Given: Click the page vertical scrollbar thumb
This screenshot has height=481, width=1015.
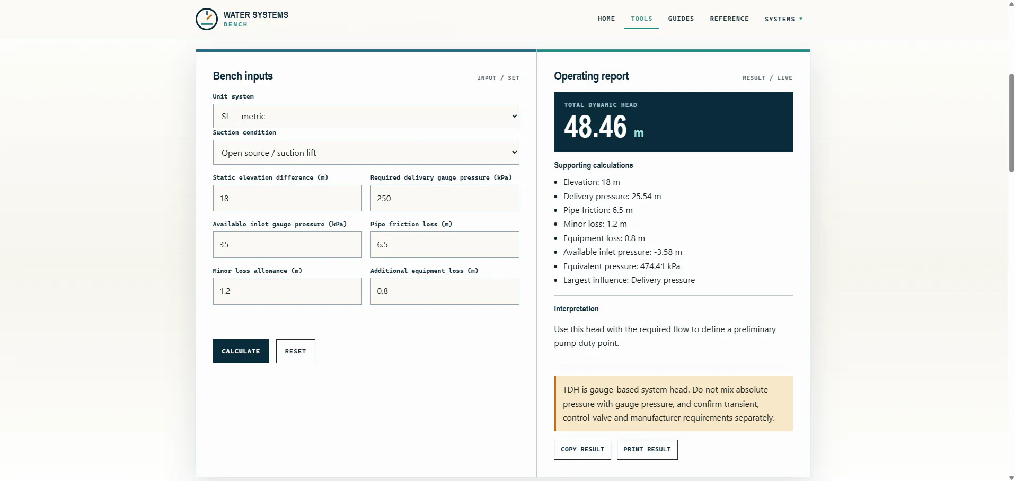Looking at the screenshot, I should [x=1011, y=123].
